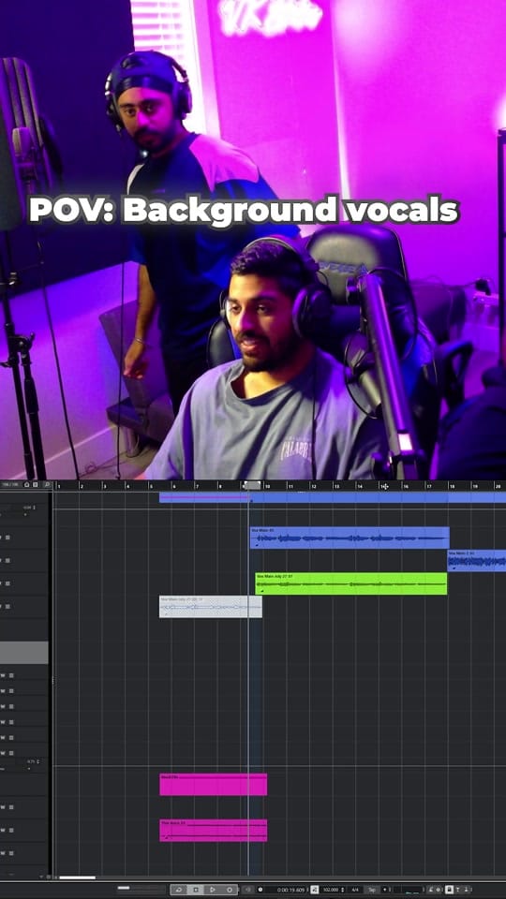Screen dimensions: 506x899
Task: Open the dropdown arrow right of Tap button
Action: click(x=384, y=890)
